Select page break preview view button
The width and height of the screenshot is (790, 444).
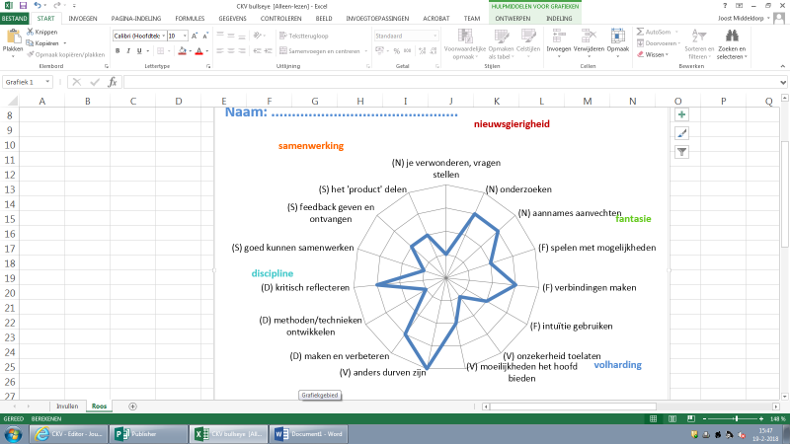tap(690, 418)
